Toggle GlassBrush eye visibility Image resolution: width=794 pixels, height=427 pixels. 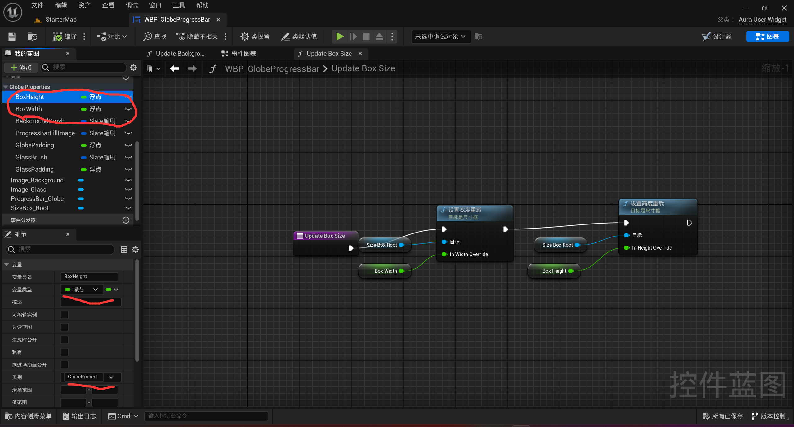(x=128, y=157)
